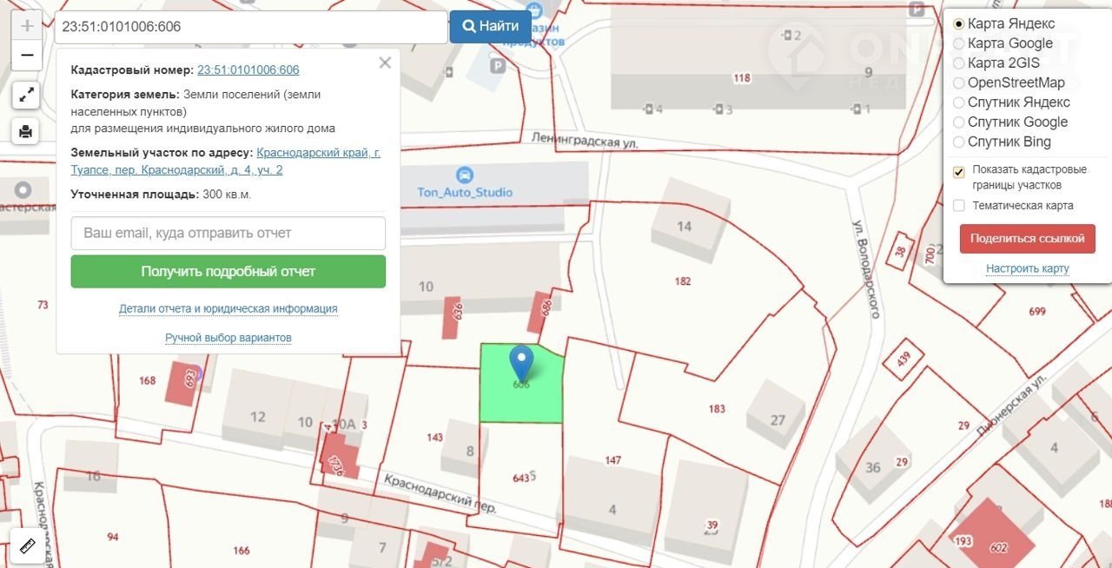The height and width of the screenshot is (568, 1112).
Task: Print the map using printer icon
Action: click(26, 131)
